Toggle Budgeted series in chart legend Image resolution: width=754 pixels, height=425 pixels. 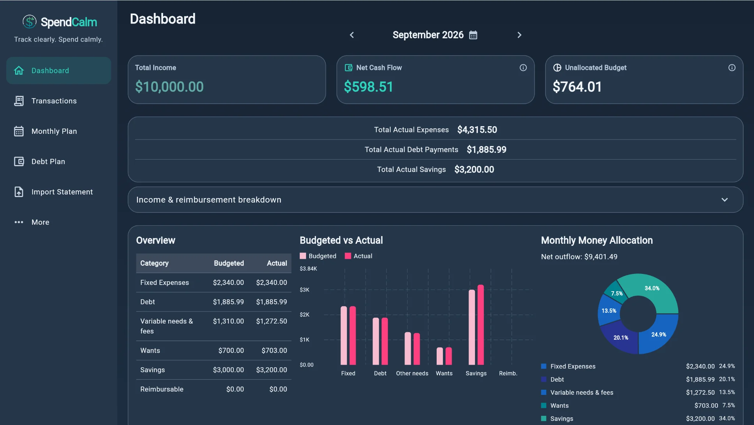click(318, 256)
